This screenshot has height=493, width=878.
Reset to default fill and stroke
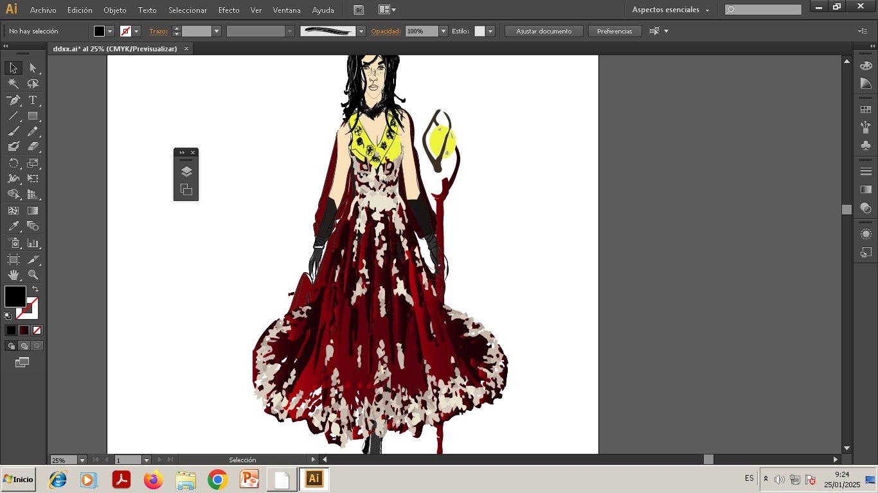click(x=8, y=316)
